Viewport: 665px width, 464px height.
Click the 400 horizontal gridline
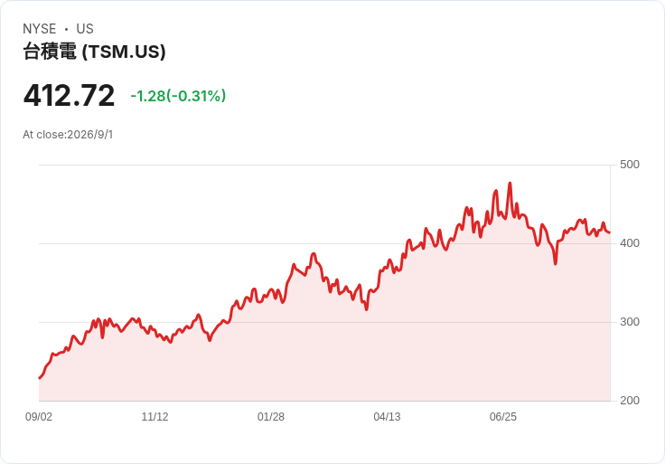(324, 243)
